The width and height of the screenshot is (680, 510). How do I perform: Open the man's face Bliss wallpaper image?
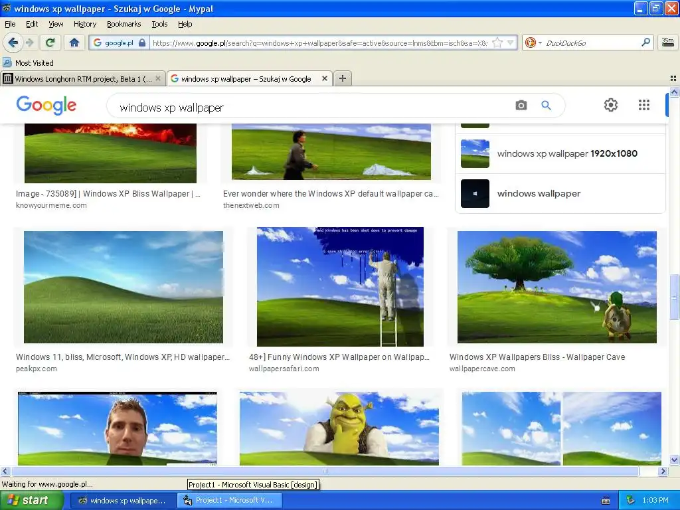118,428
